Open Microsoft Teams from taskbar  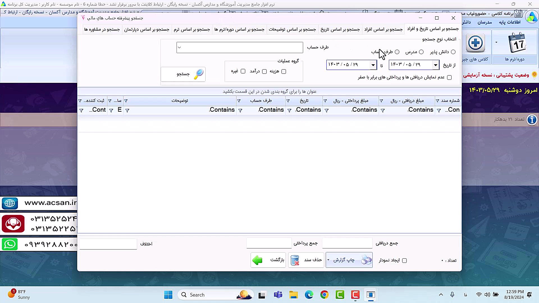[x=278, y=295]
